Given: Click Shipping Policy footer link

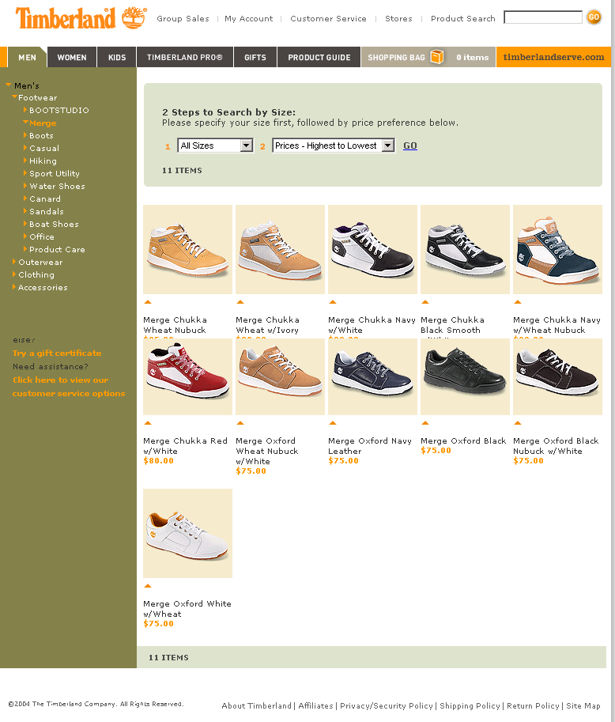Looking at the screenshot, I should pos(470,705).
